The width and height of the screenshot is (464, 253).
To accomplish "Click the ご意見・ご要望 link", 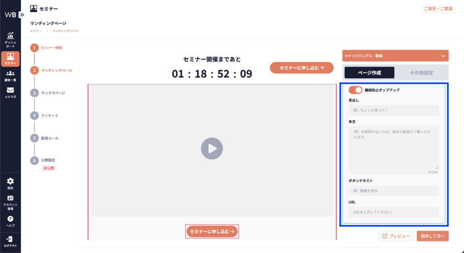I will pos(438,9).
